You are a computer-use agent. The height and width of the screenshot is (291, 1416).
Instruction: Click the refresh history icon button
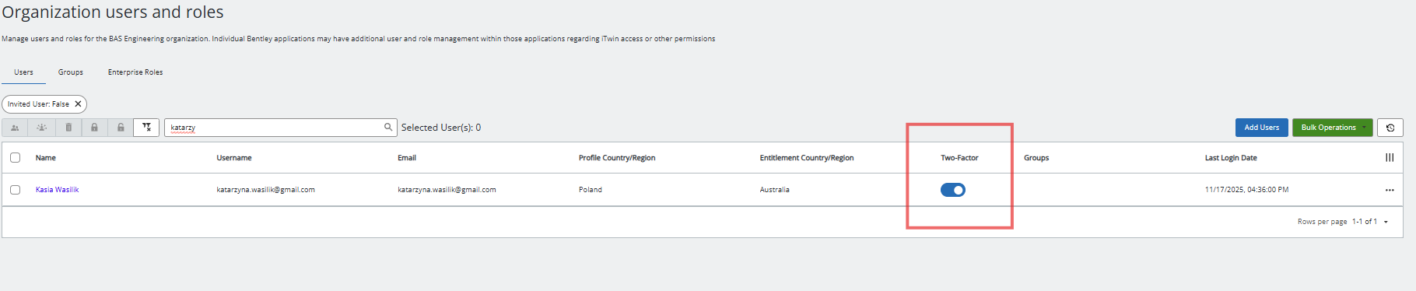(x=1390, y=128)
